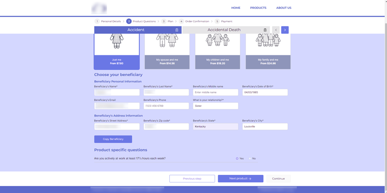The width and height of the screenshot is (387, 193).
Task: Click the company logo in header
Action: pos(99,8)
